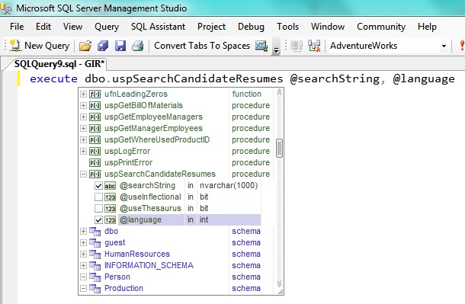
Task: Open the Tools menu
Action: [x=287, y=27]
